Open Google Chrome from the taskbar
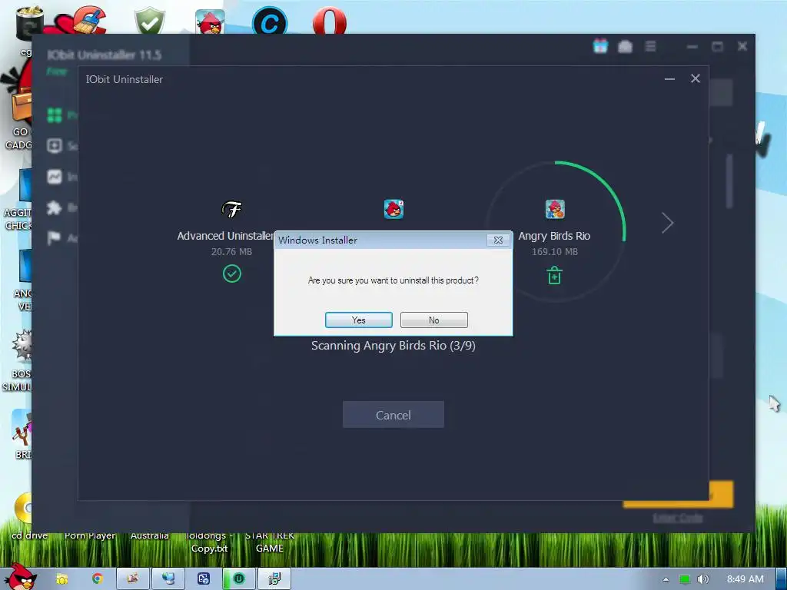787x590 pixels. pos(97,578)
